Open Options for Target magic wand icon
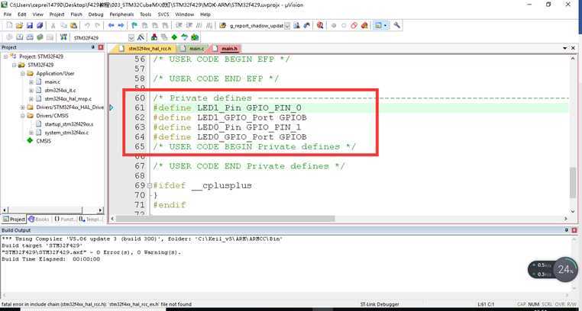The image size is (582, 311). 141,37
